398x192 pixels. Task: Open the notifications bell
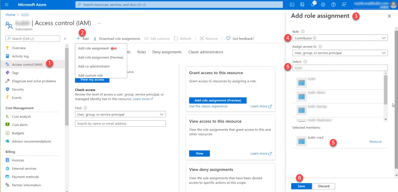pos(313,5)
